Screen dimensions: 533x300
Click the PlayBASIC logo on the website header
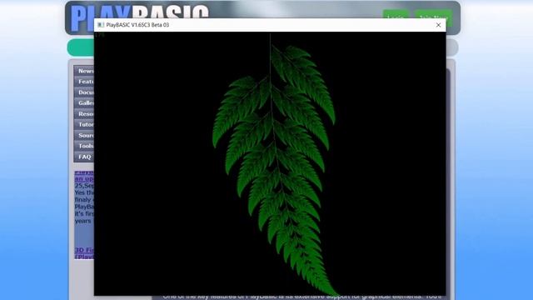[139, 11]
